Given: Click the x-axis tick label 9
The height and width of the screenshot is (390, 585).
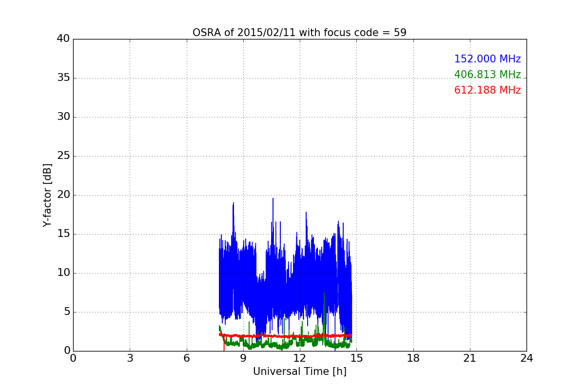Looking at the screenshot, I should tap(243, 358).
